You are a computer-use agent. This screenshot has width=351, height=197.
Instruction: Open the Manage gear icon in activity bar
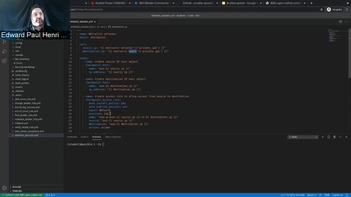coord(4,188)
